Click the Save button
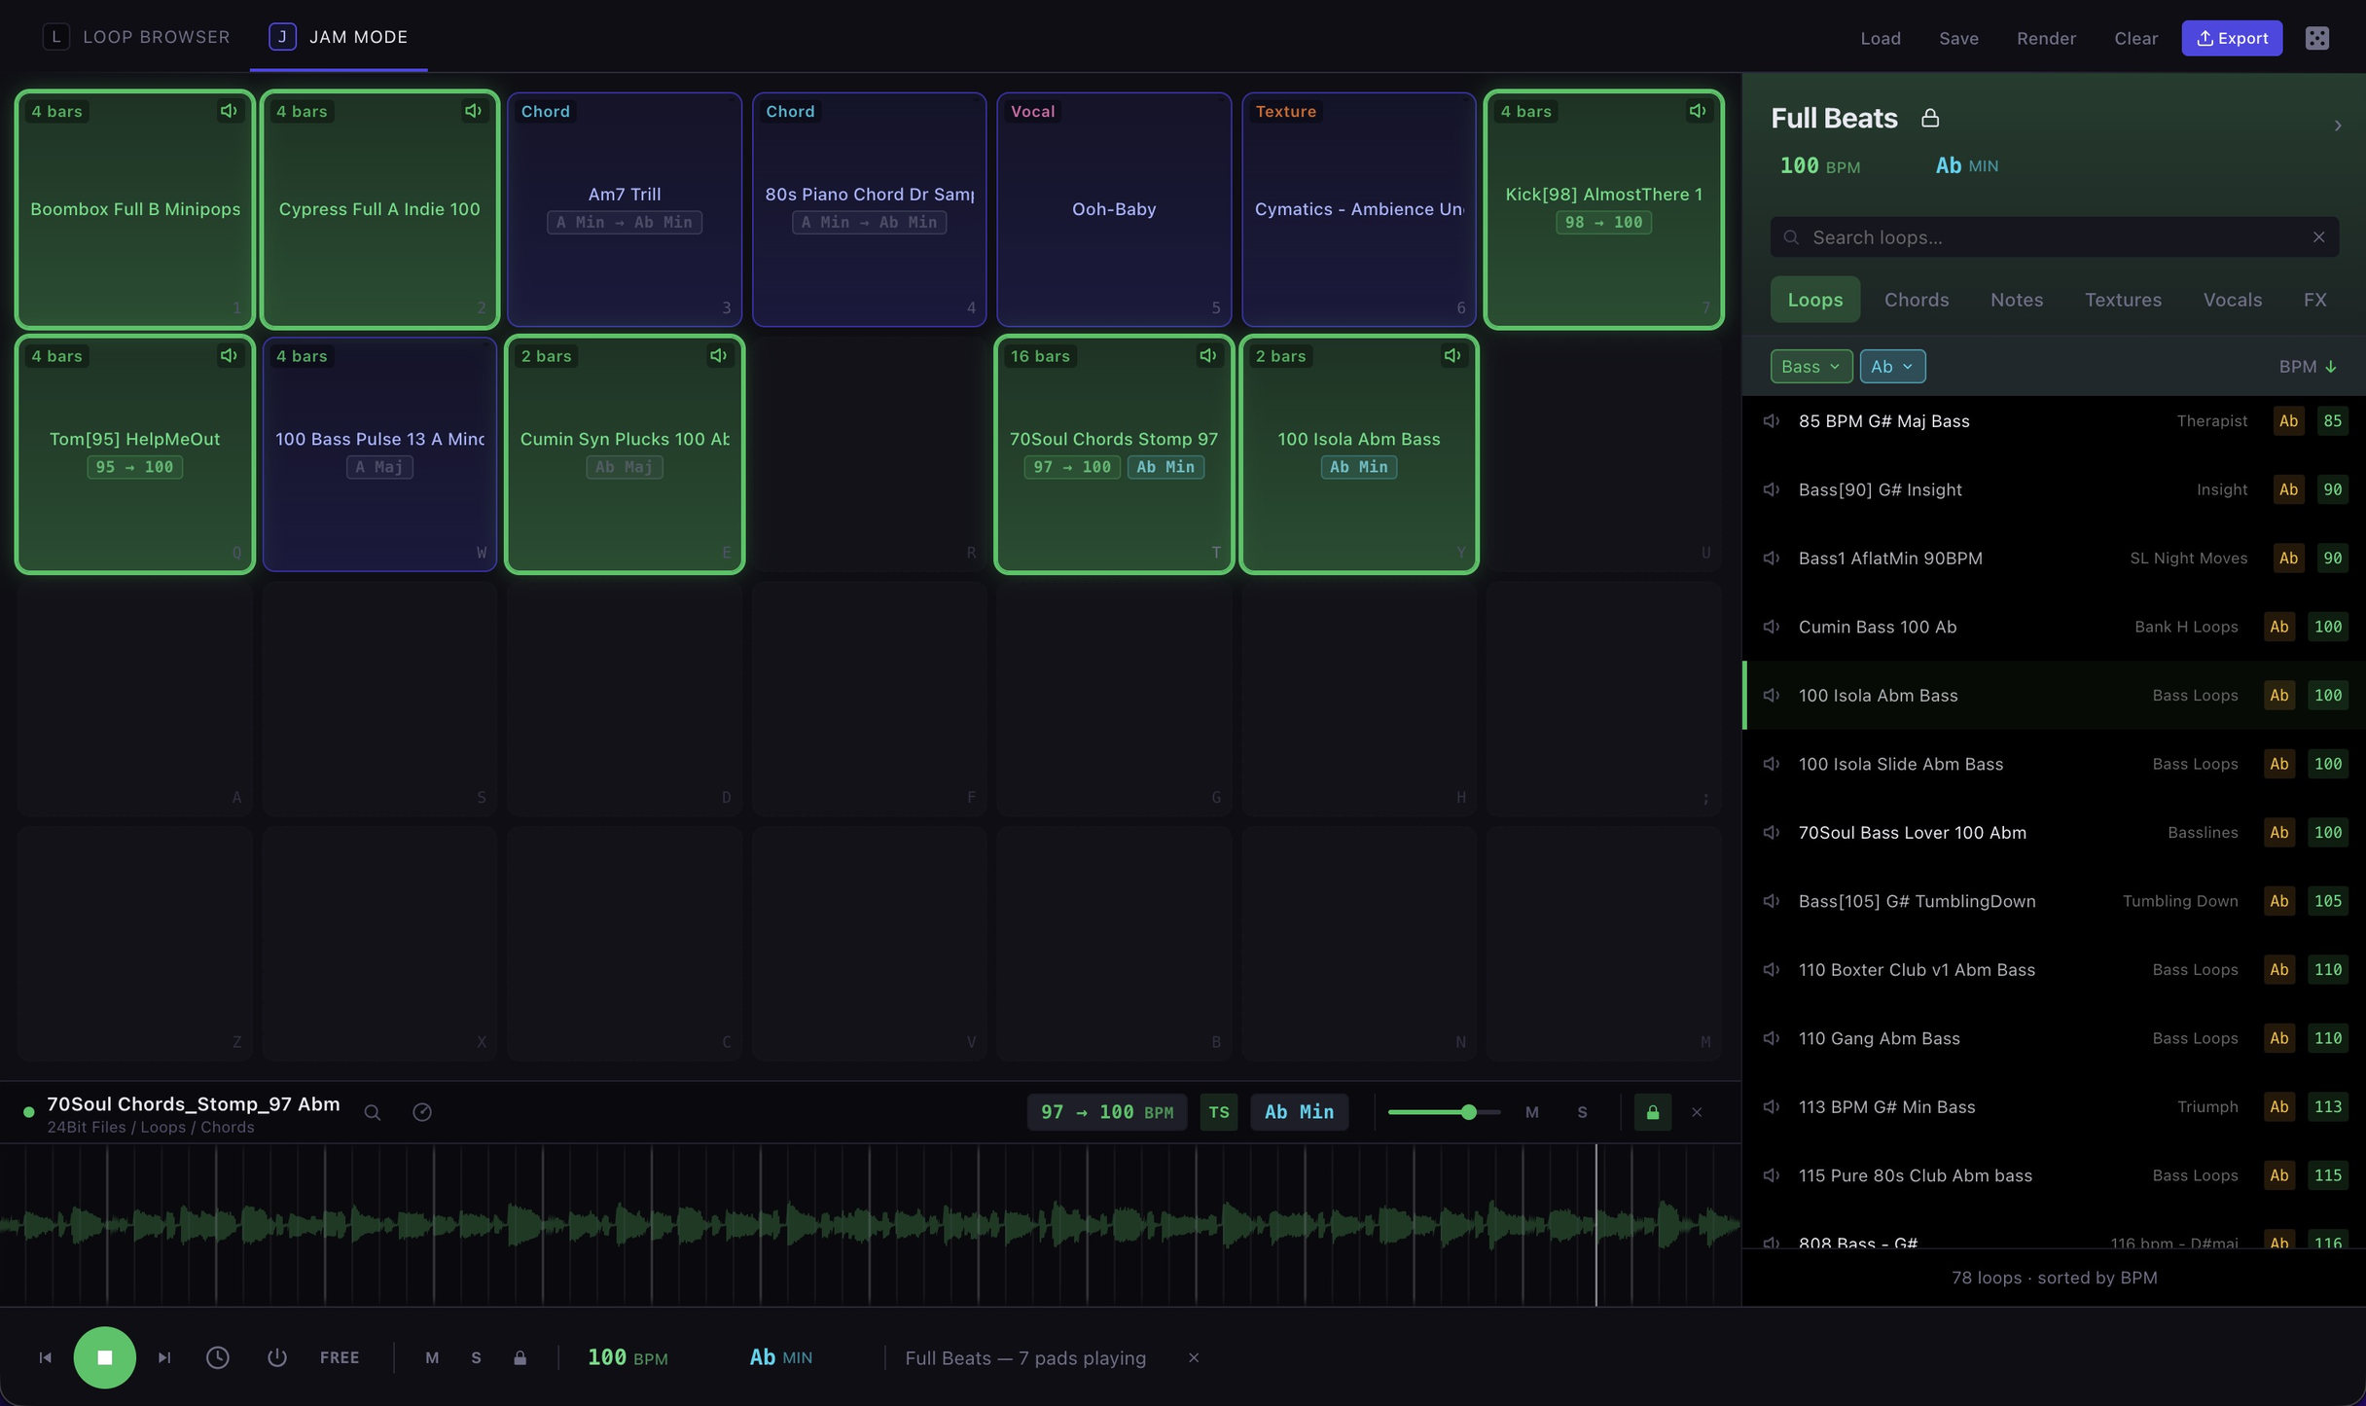 pyautogui.click(x=1958, y=38)
